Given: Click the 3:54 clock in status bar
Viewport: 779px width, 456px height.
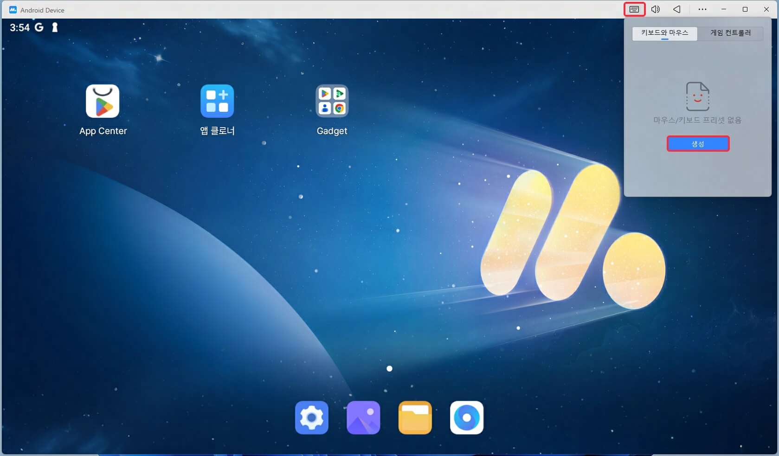Looking at the screenshot, I should (19, 28).
